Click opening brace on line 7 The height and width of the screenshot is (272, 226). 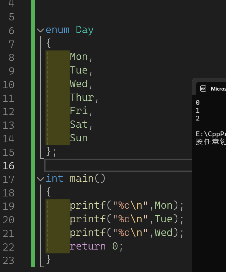[49, 43]
